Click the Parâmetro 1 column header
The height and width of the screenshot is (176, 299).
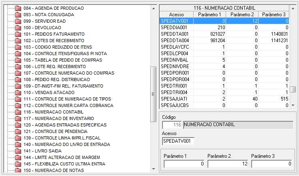tap(209, 15)
